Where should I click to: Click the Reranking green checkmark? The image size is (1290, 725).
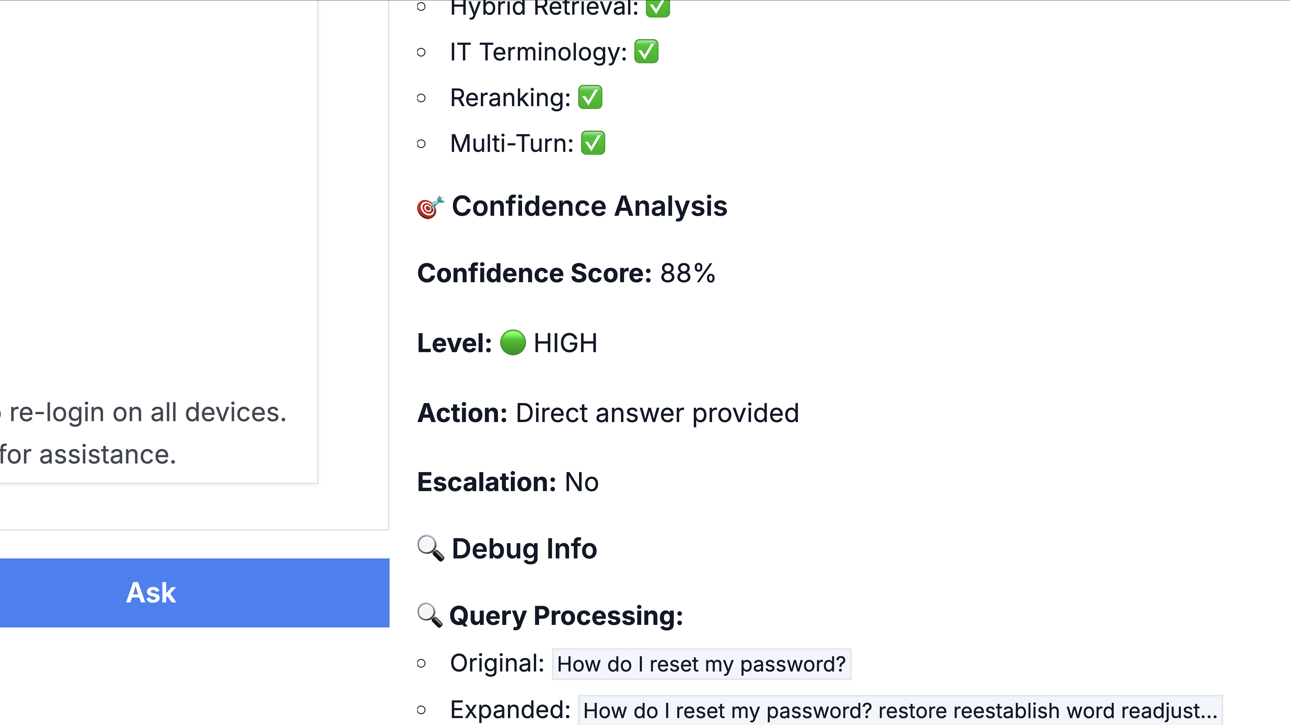590,98
